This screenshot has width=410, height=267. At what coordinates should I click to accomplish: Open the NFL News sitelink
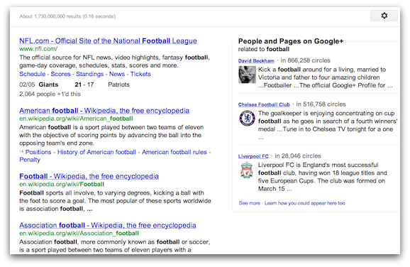117,74
